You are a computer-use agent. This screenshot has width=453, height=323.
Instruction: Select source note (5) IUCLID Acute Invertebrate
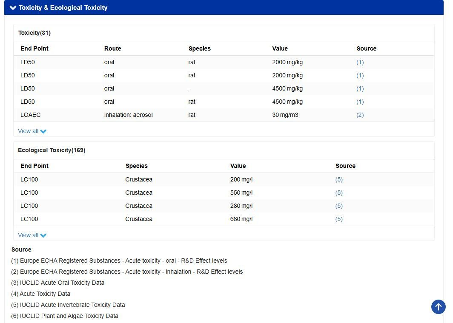tap(68, 305)
